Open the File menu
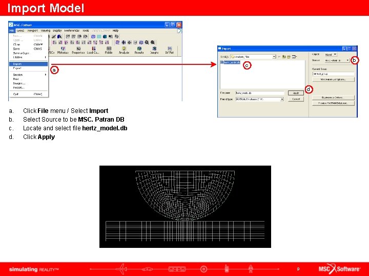The height and width of the screenshot is (276, 369). click(x=12, y=31)
